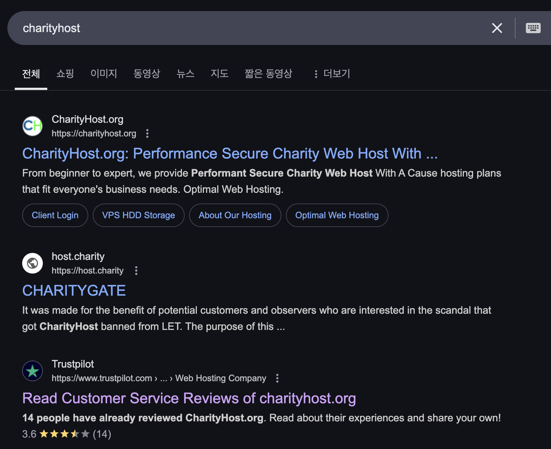Image resolution: width=551 pixels, height=449 pixels.
Task: Open the 뉴스 tab
Action: coord(185,74)
